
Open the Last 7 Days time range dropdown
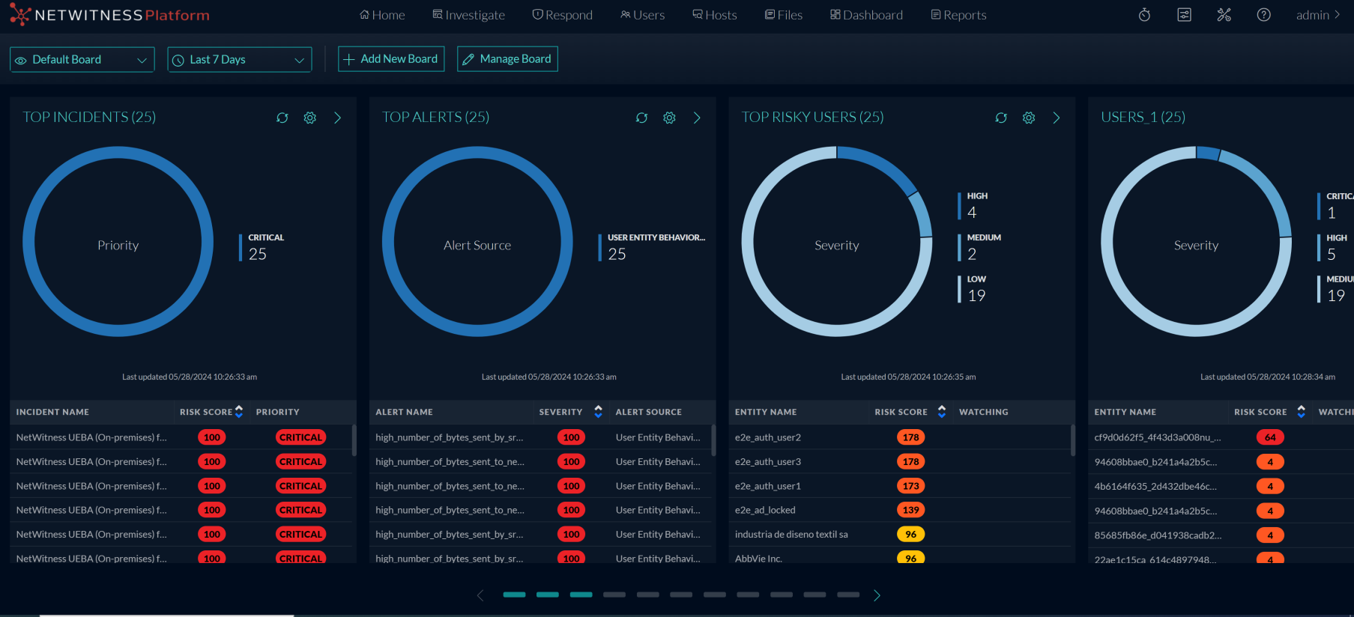240,60
